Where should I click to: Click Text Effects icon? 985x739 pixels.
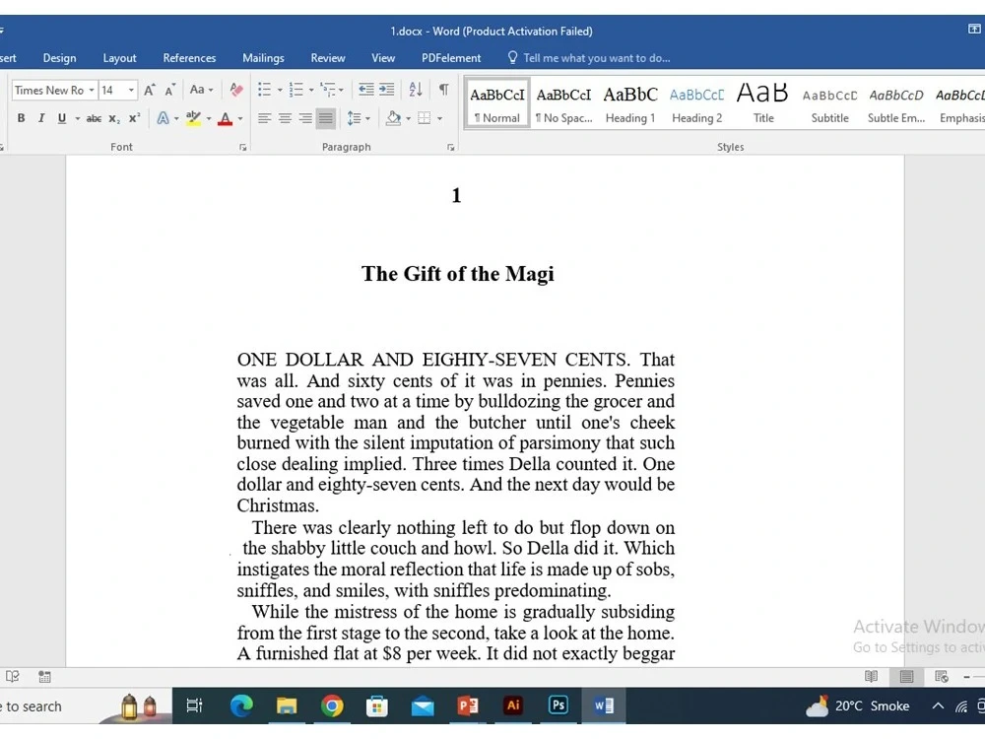tap(163, 118)
